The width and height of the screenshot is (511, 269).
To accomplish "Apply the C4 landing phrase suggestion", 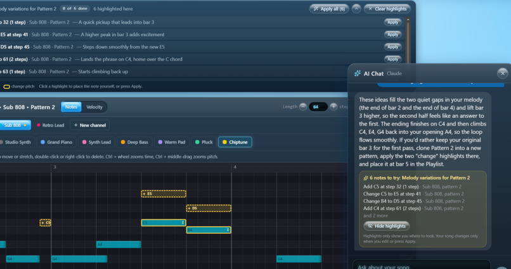I will point(392,60).
